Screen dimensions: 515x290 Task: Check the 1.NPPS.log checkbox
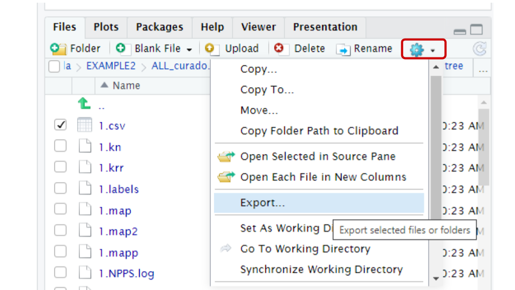click(x=61, y=273)
